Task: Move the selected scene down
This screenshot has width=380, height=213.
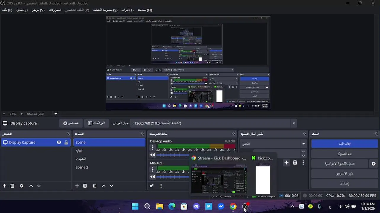Action: pyautogui.click(x=112, y=186)
